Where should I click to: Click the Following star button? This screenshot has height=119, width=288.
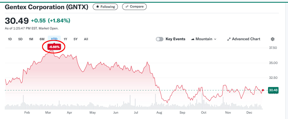coord(105,7)
